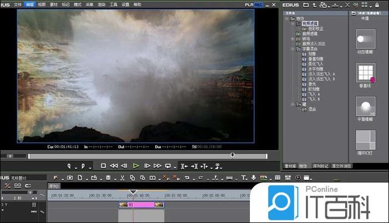Image resolution: width=389 pixels, height=223 pixels.
Task: Click the microphone voice-over icon
Action: click(253, 178)
